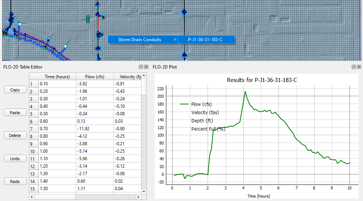The width and height of the screenshot is (363, 201).
Task: Close the FLO-2D Plot panel
Action: (359, 67)
